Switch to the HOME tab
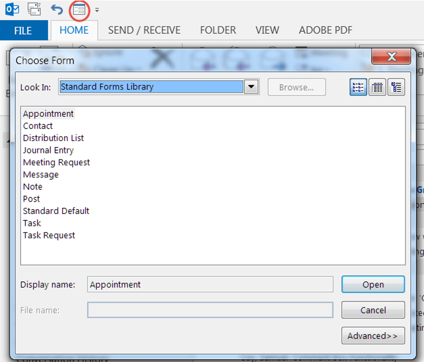The width and height of the screenshot is (424, 362). (74, 30)
